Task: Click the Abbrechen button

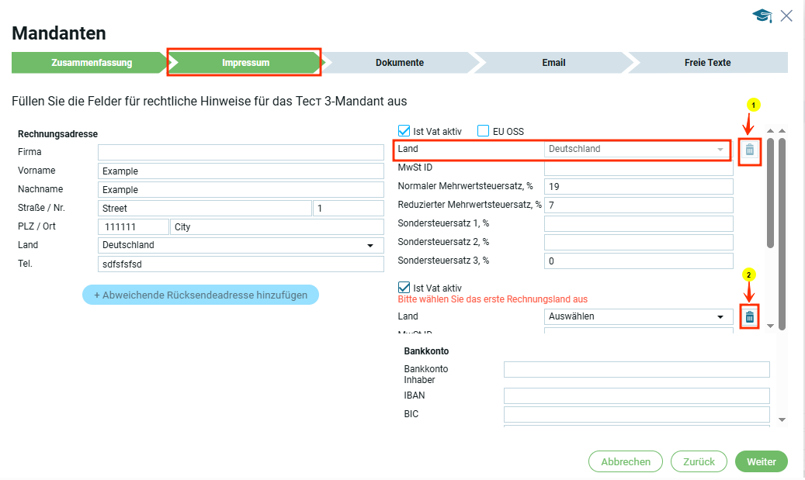Action: (625, 461)
